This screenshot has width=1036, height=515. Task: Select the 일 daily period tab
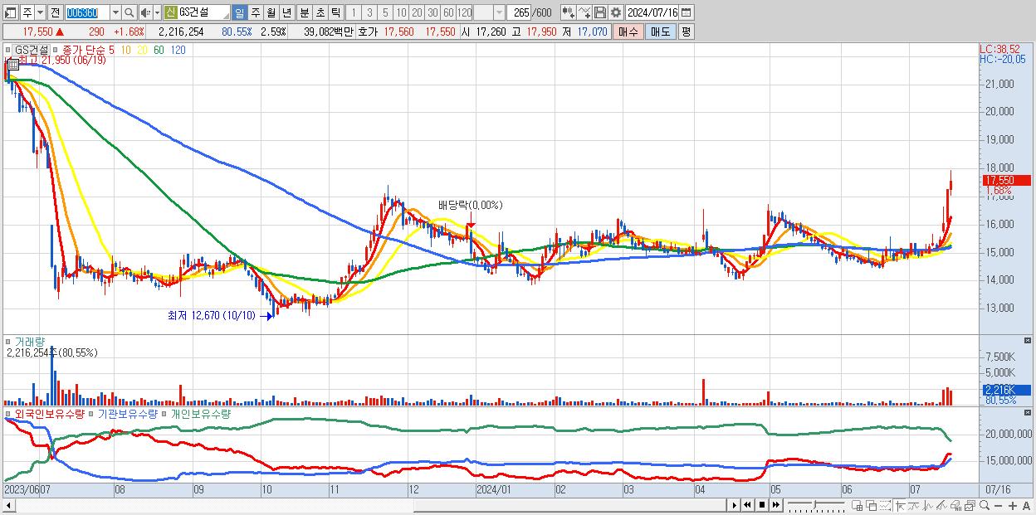pyautogui.click(x=240, y=12)
